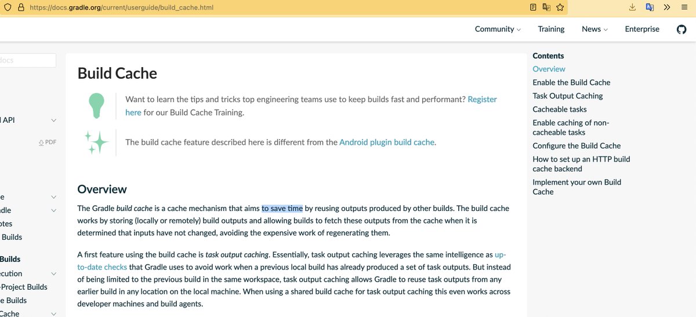The image size is (696, 317).
Task: Go to Cacheable tasks section
Action: click(560, 109)
